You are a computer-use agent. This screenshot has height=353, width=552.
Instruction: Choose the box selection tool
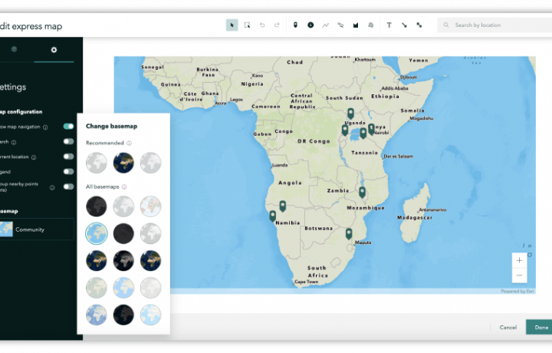247,25
